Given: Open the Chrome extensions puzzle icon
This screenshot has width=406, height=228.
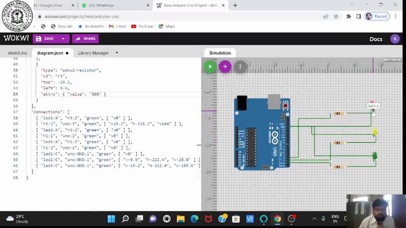Looking at the screenshot, I should (349, 16).
